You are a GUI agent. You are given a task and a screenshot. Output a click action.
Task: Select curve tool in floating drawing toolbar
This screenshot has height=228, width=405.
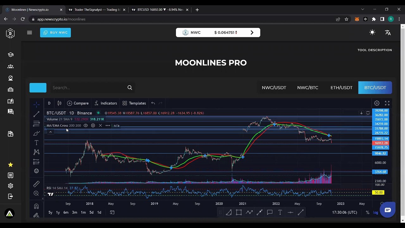[229, 212]
